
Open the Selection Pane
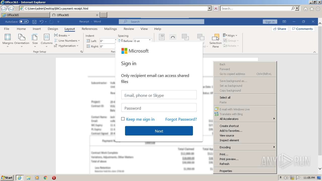pos(216,41)
